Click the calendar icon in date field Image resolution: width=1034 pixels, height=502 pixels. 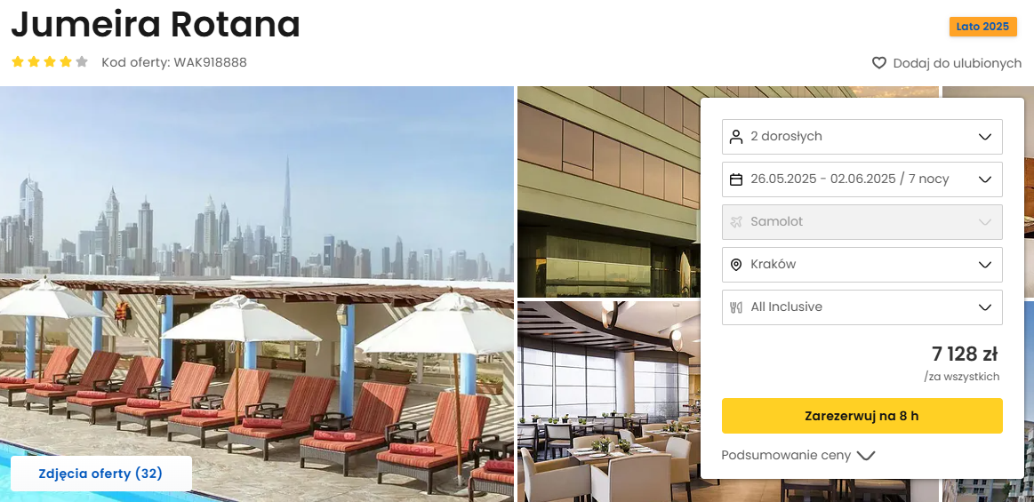pyautogui.click(x=736, y=179)
